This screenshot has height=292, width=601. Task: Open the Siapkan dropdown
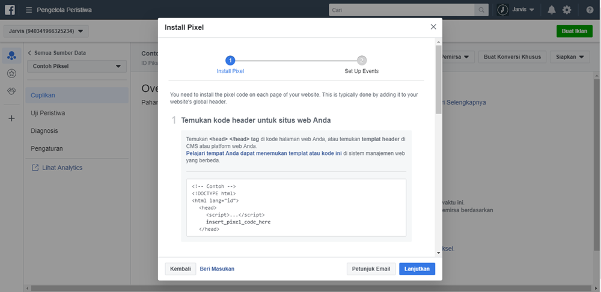point(570,56)
